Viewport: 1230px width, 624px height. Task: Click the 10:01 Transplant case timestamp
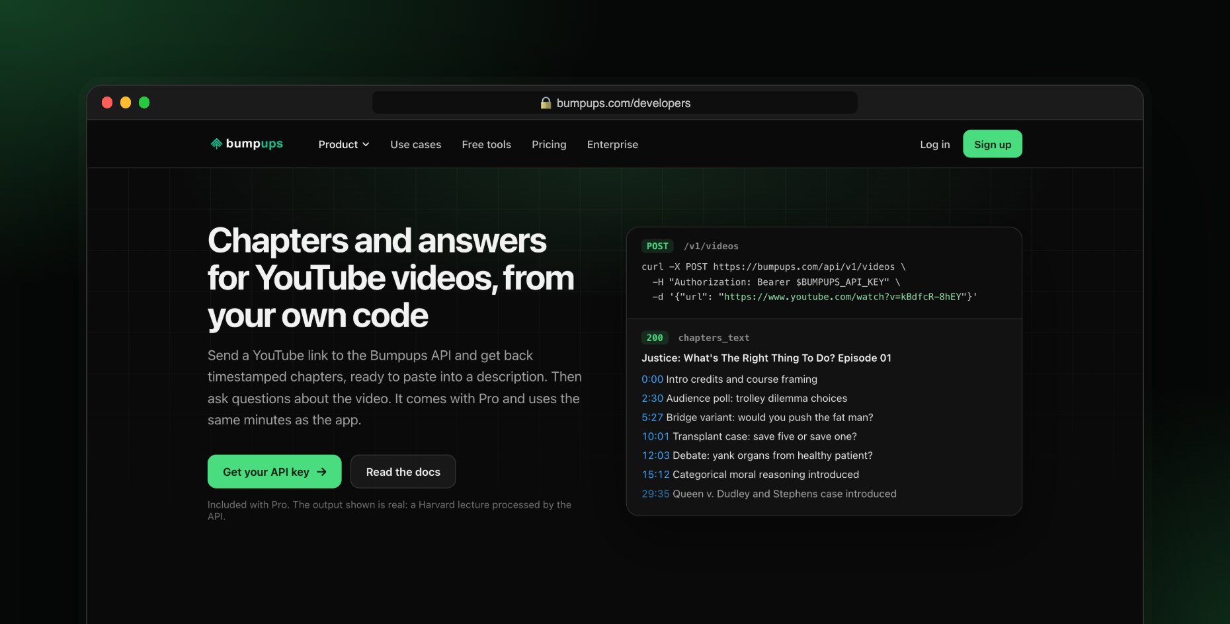tap(655, 436)
